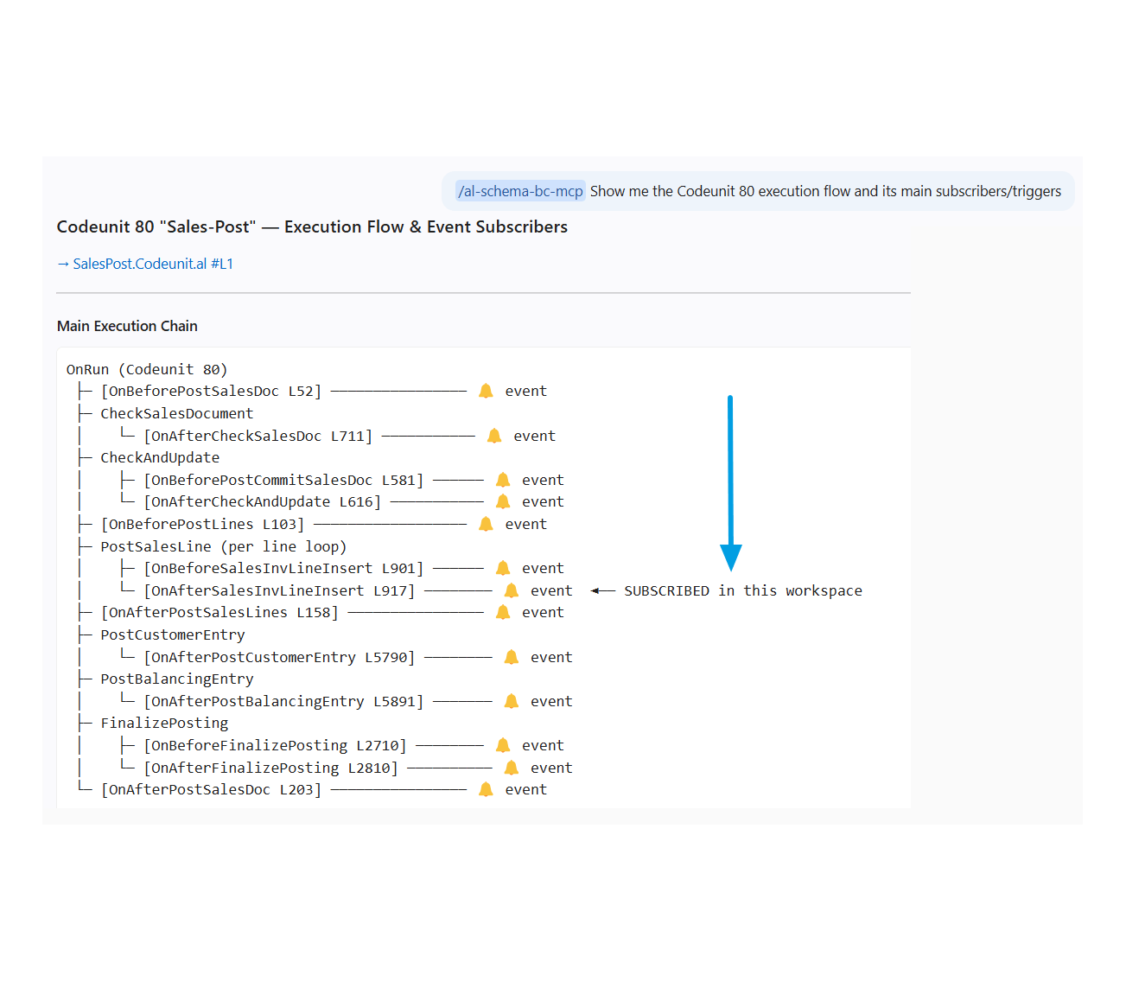Click the bell icon beside OnAfterPostSalesLines L158
1126x982 pixels.
pyautogui.click(x=503, y=612)
